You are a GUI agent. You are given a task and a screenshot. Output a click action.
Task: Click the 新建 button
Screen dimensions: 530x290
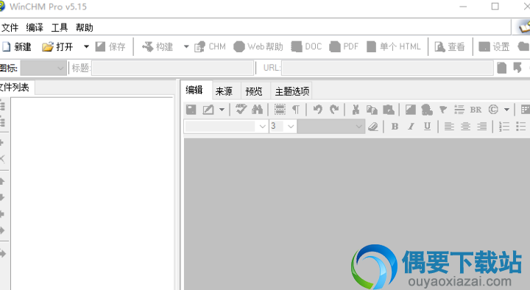point(16,46)
